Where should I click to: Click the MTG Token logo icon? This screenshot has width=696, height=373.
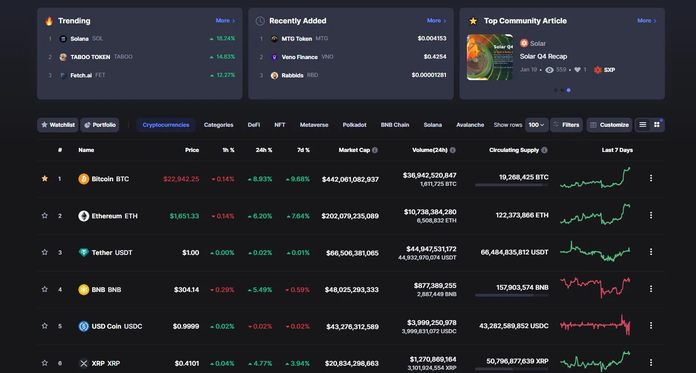point(274,39)
